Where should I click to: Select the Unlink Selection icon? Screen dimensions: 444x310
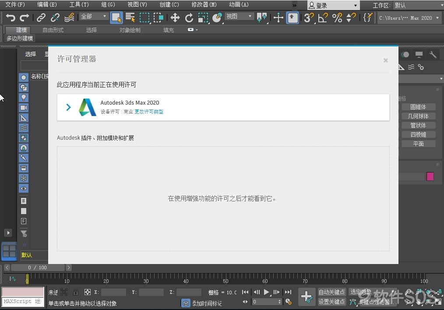pyautogui.click(x=55, y=18)
